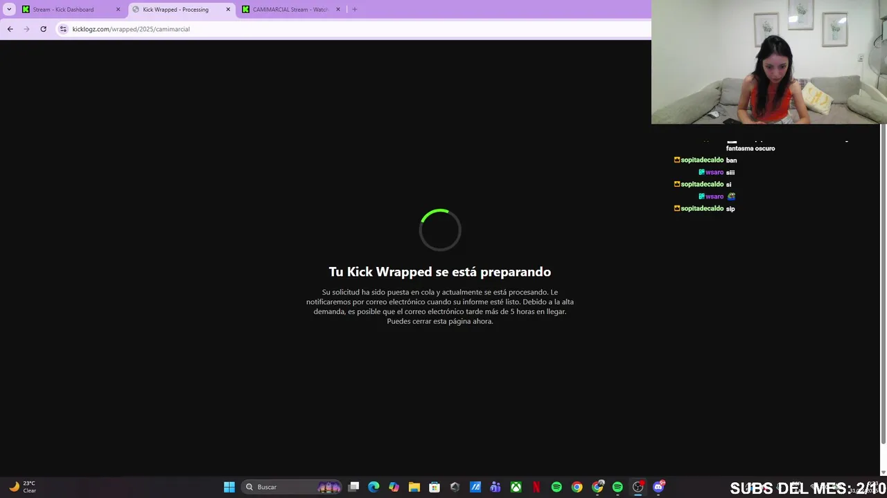Open File Explorer from the taskbar
887x498 pixels.
click(x=414, y=487)
